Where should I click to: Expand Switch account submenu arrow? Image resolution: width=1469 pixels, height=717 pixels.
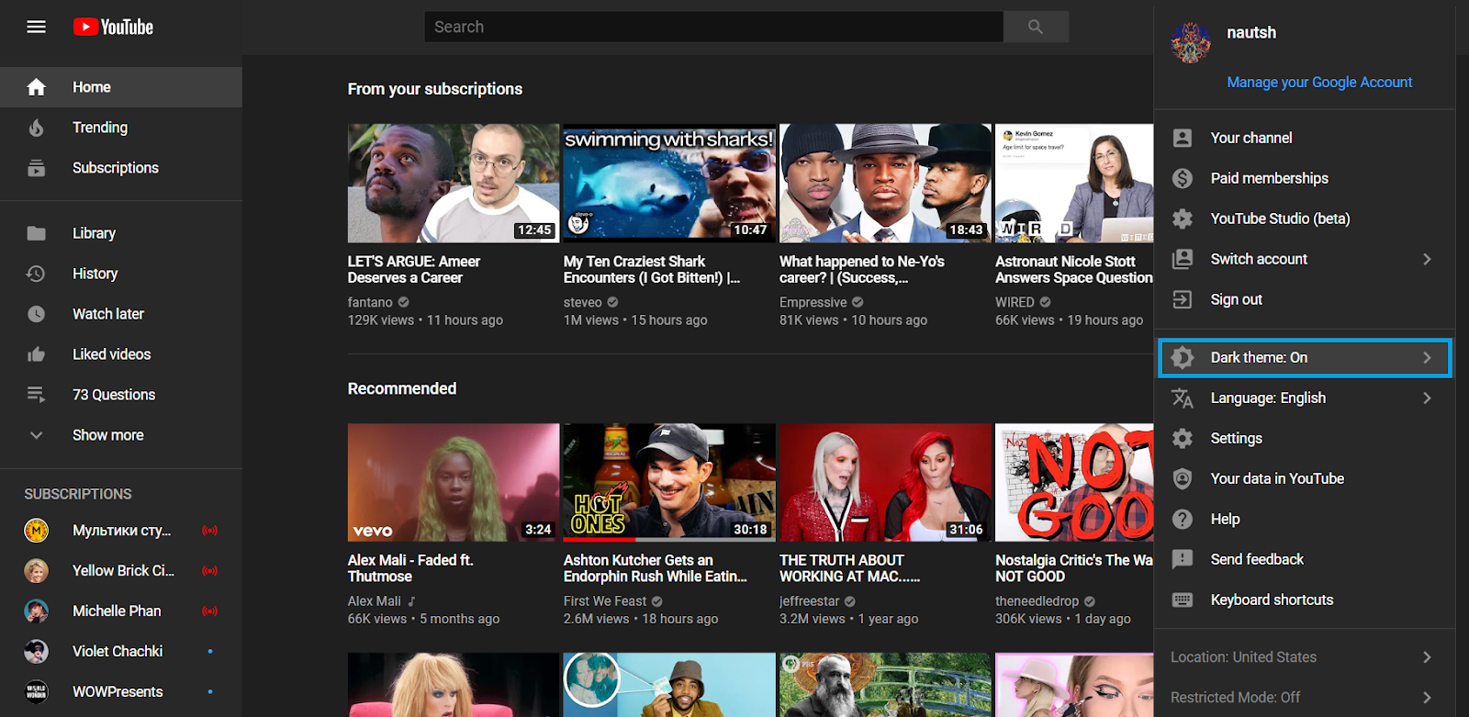[1427, 259]
